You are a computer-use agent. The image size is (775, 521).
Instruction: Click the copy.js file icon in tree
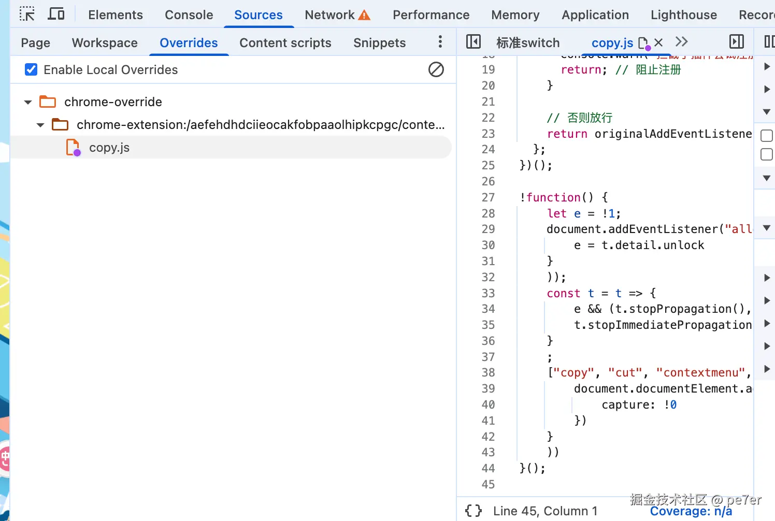click(x=73, y=148)
